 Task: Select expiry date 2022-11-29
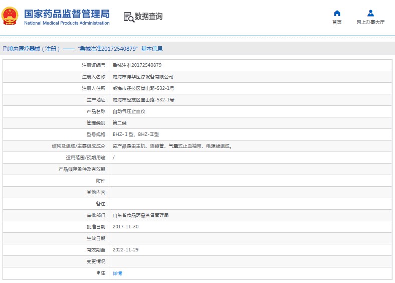125,250
